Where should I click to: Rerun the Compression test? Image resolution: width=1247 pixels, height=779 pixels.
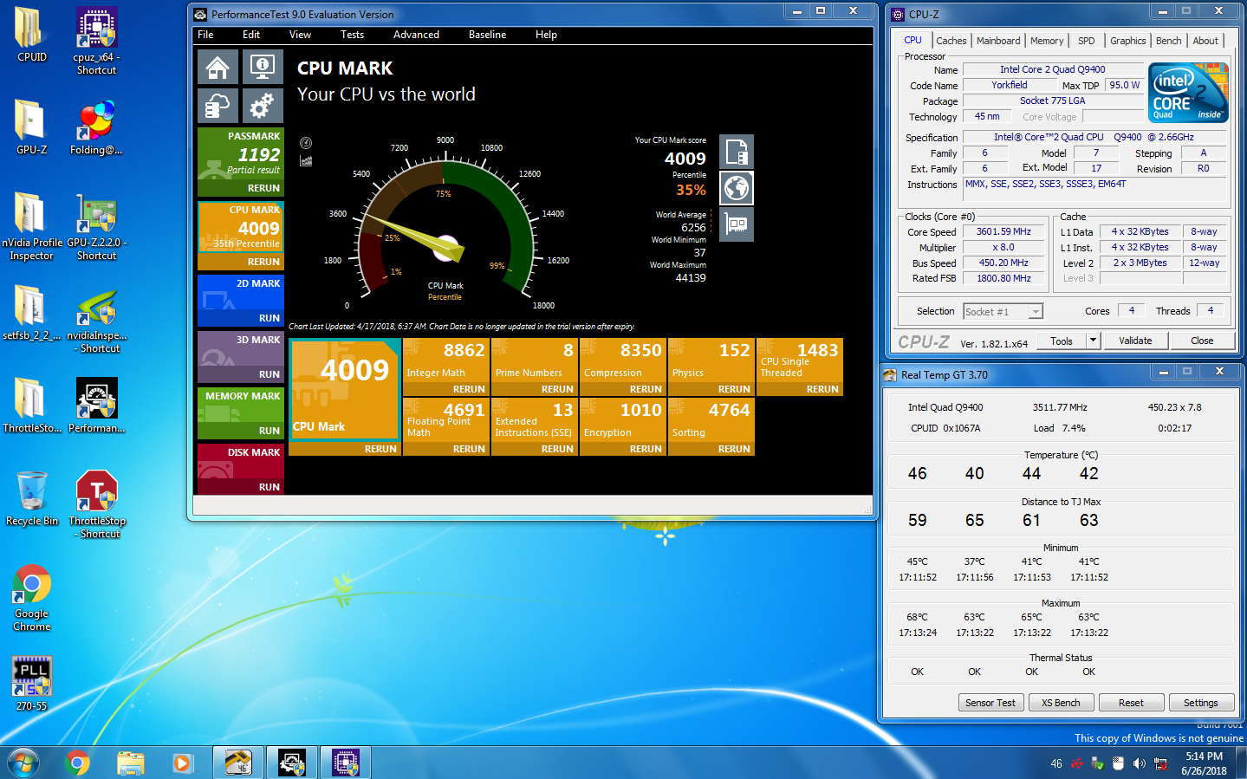coord(646,389)
